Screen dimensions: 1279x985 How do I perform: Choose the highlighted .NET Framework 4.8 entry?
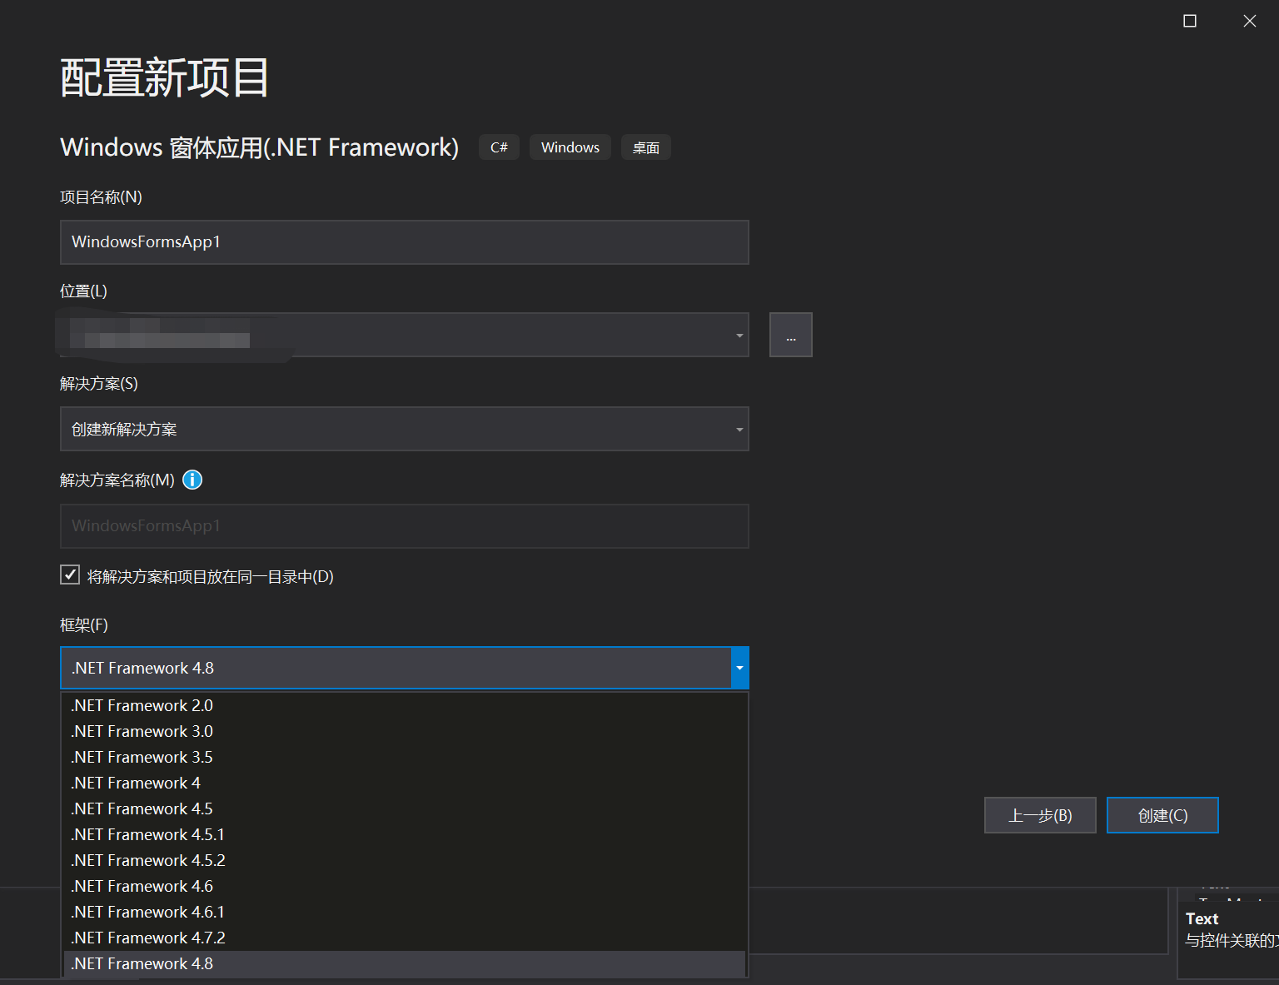tap(141, 963)
